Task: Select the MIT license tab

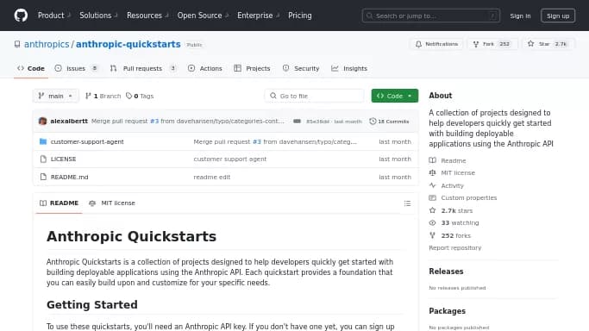Action: [112, 203]
